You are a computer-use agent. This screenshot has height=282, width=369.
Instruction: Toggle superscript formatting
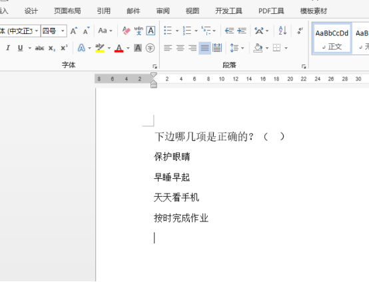(64, 48)
